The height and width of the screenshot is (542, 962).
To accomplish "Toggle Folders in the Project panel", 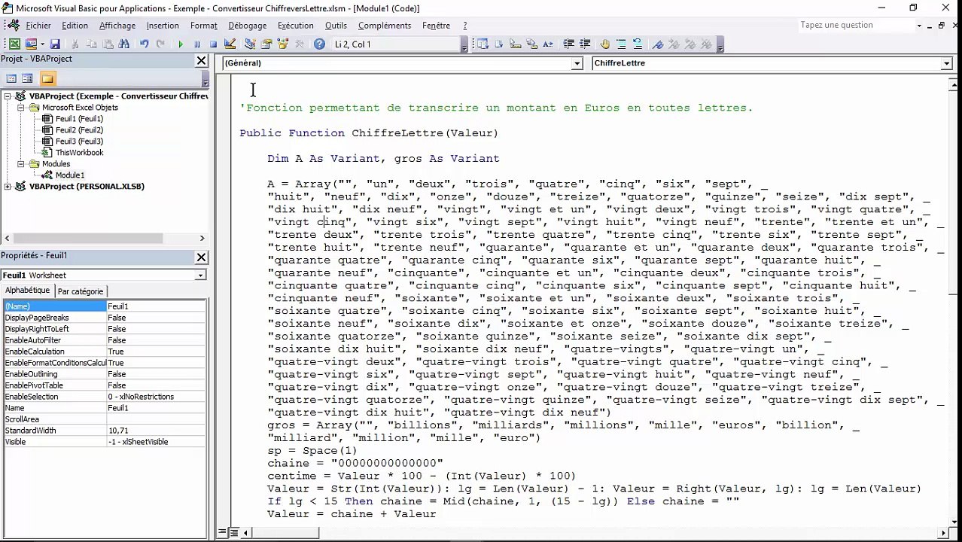I will point(47,78).
